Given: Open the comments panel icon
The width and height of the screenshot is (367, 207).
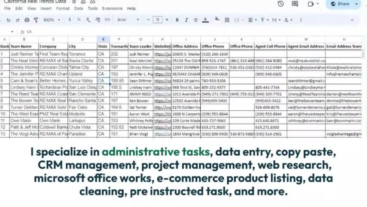Looking at the screenshot, I should (295, 4).
